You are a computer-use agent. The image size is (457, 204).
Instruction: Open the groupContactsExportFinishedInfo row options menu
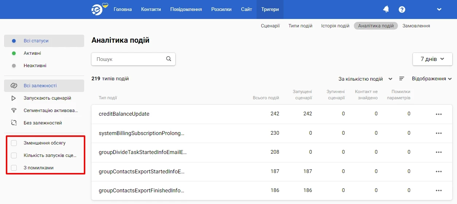coord(439,190)
